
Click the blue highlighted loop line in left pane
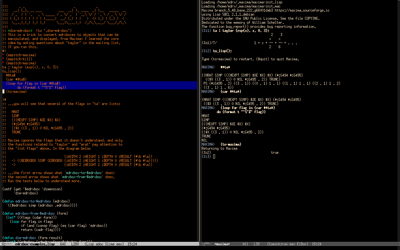(33, 83)
